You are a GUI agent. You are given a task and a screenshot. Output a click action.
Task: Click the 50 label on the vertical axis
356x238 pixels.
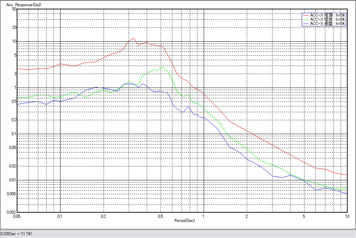[x=14, y=9]
